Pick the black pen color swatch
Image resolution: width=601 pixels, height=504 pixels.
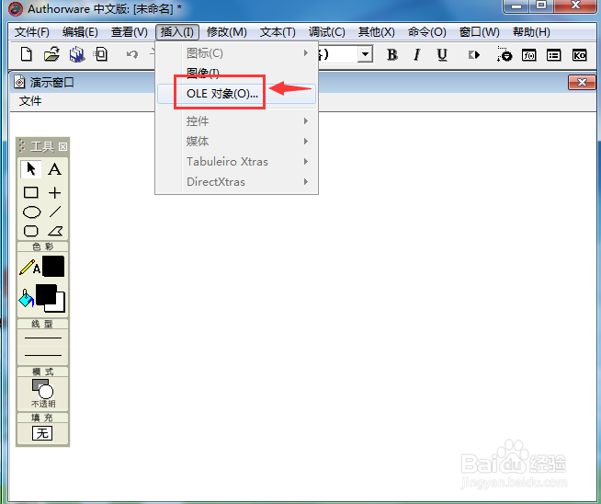[x=53, y=266]
